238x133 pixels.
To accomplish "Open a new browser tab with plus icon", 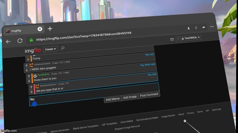I will [50, 29].
